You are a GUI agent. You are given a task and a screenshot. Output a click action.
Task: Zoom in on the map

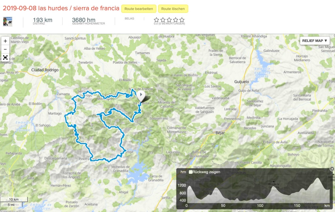tap(5, 41)
